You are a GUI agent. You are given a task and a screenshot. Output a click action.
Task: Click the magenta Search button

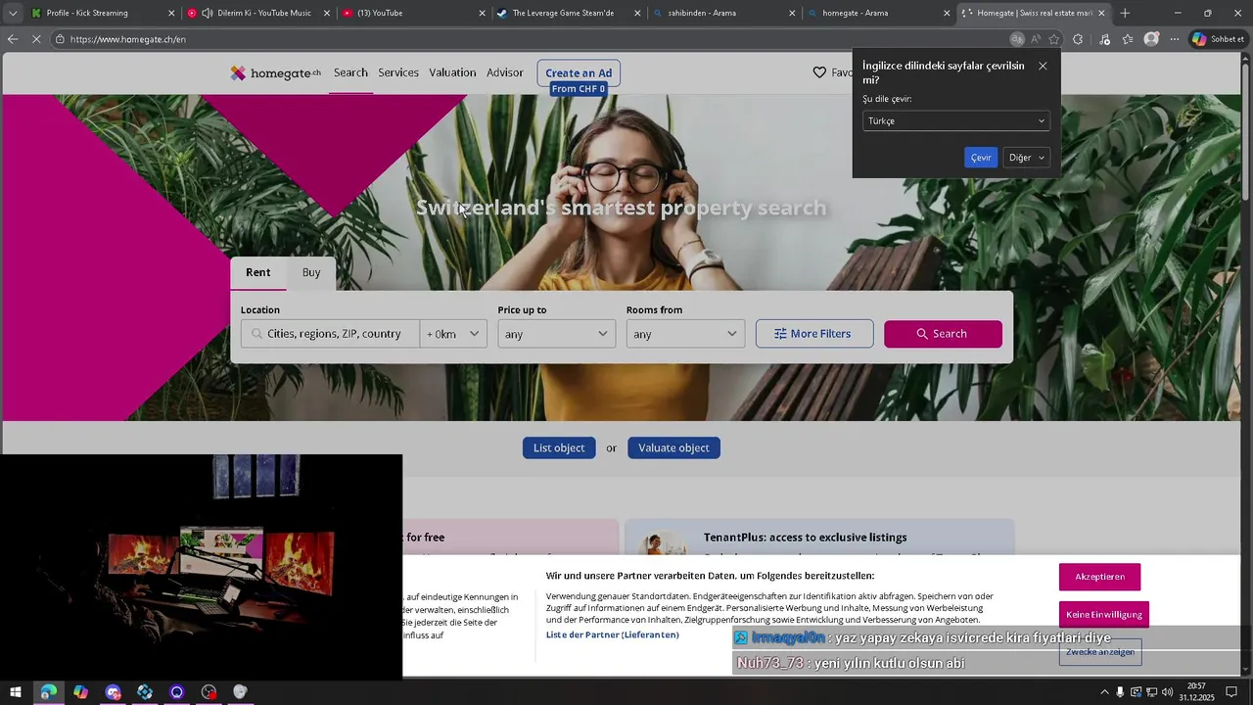[943, 334]
